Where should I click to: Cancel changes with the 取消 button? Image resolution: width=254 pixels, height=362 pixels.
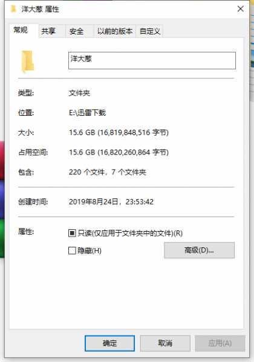165,343
